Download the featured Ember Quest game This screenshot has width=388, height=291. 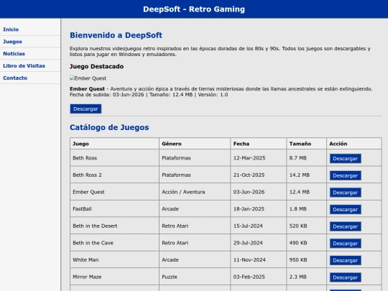pyautogui.click(x=86, y=109)
